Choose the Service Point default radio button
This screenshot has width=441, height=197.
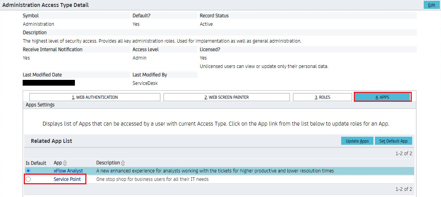pyautogui.click(x=28, y=179)
